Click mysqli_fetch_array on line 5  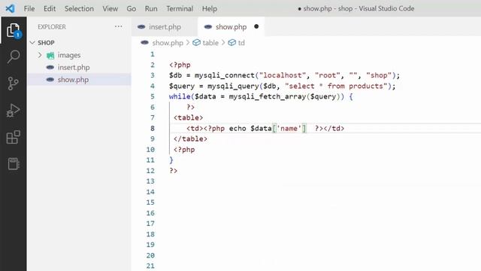tap(268, 96)
